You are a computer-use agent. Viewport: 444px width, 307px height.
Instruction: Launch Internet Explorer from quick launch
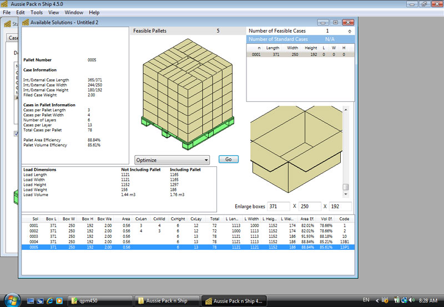point(50,301)
